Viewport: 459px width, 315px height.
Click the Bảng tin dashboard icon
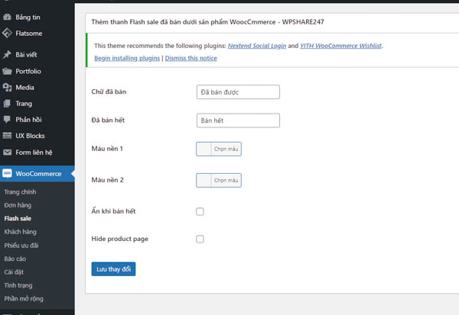pyautogui.click(x=7, y=15)
